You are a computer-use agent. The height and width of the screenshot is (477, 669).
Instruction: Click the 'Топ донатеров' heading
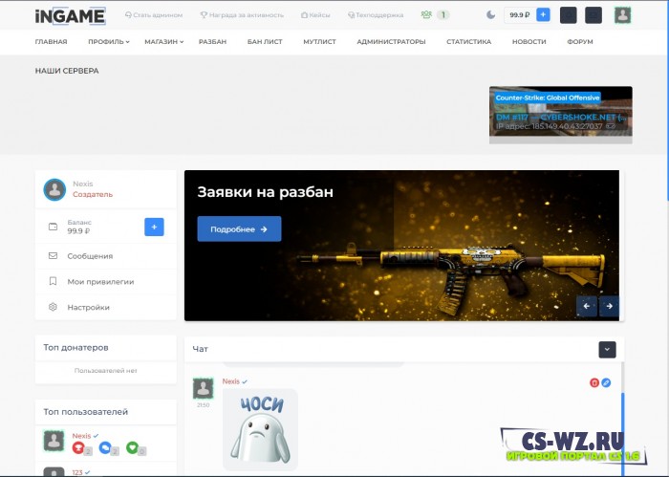click(76, 347)
